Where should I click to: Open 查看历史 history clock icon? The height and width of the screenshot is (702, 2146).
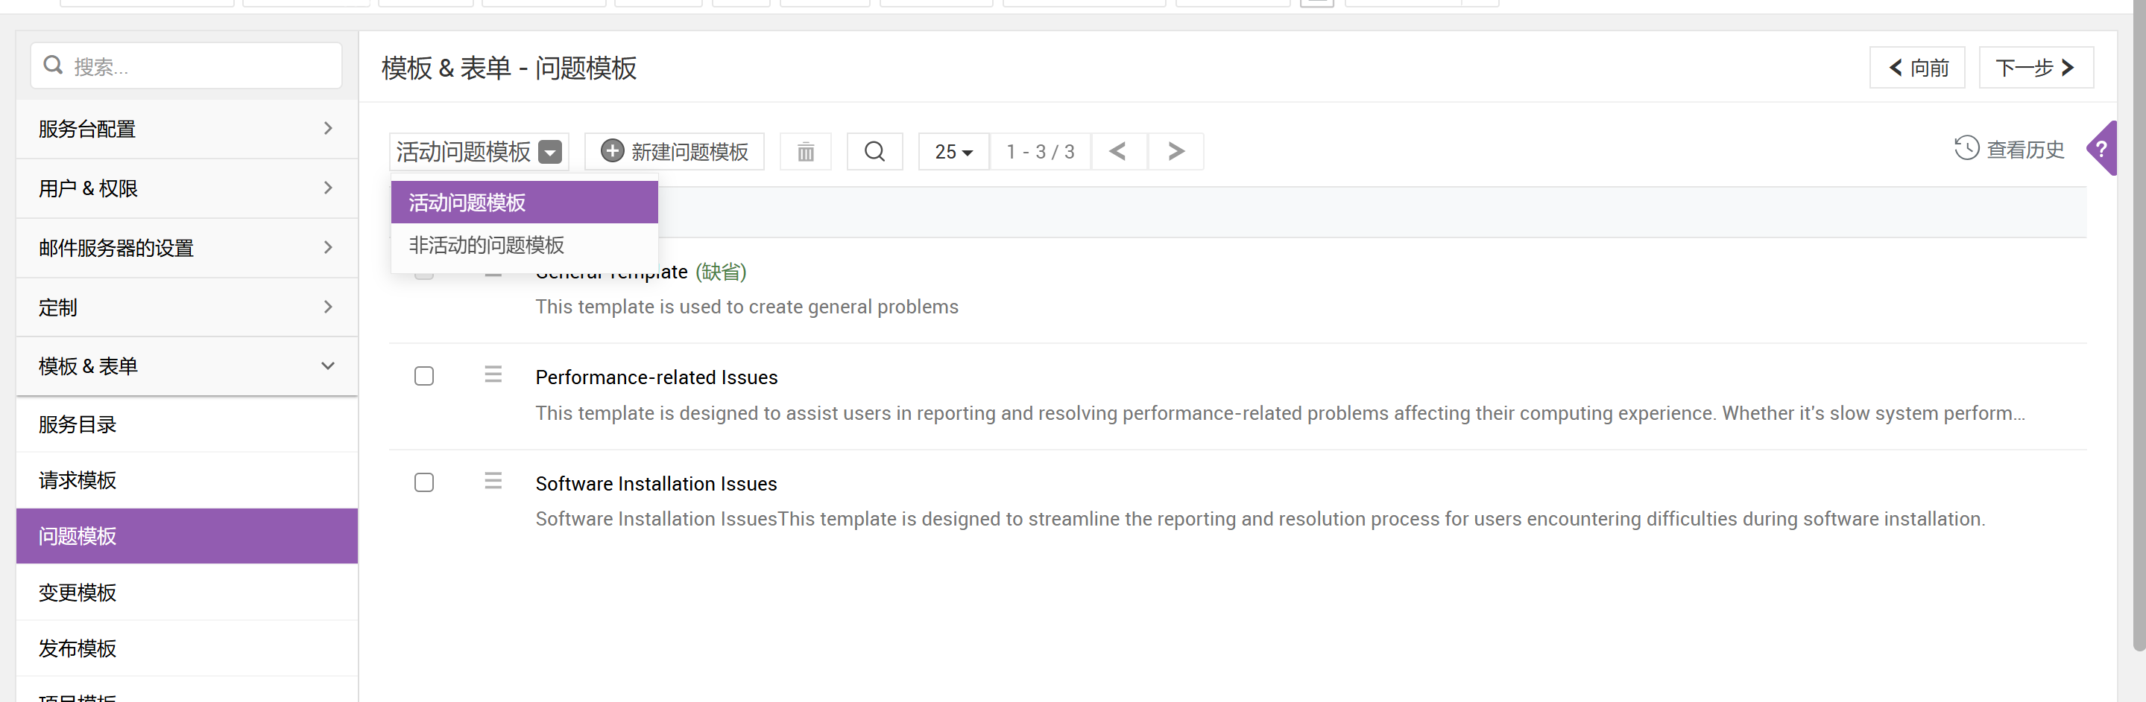pos(1966,149)
